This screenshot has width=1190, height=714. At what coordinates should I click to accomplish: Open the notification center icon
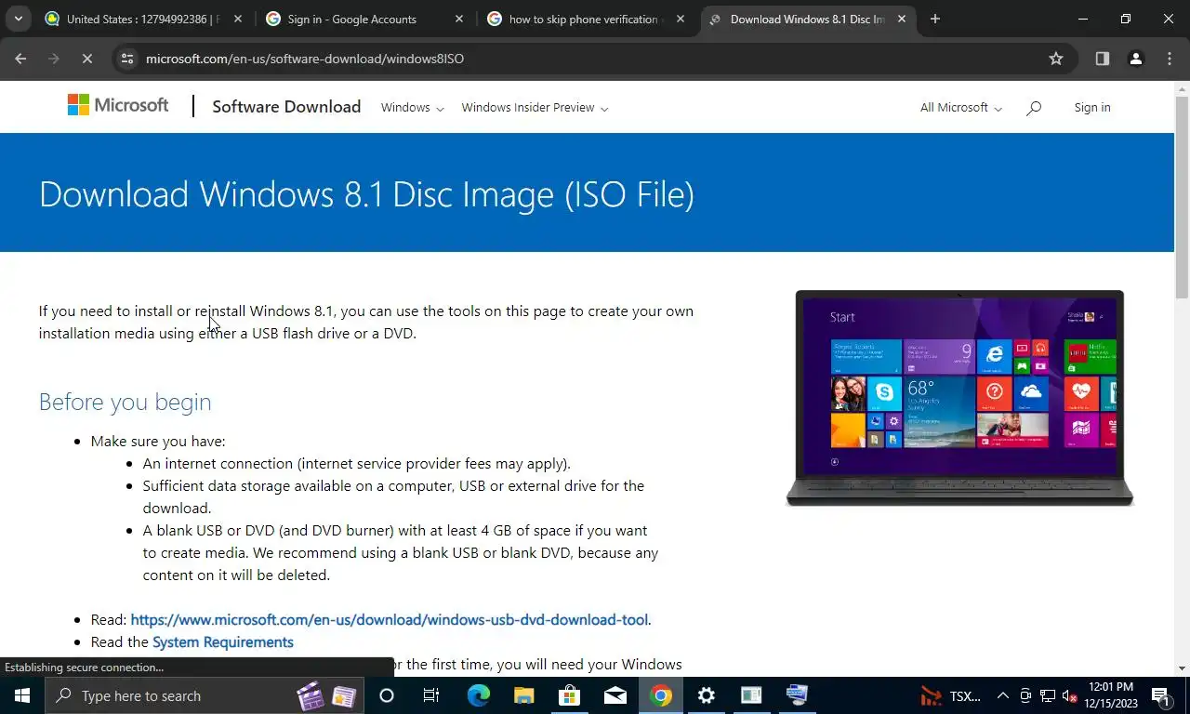pos(1161,695)
